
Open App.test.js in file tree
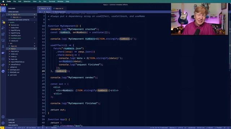click(x=21, y=51)
